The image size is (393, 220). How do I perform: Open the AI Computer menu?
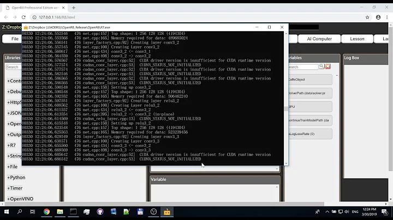319,39
